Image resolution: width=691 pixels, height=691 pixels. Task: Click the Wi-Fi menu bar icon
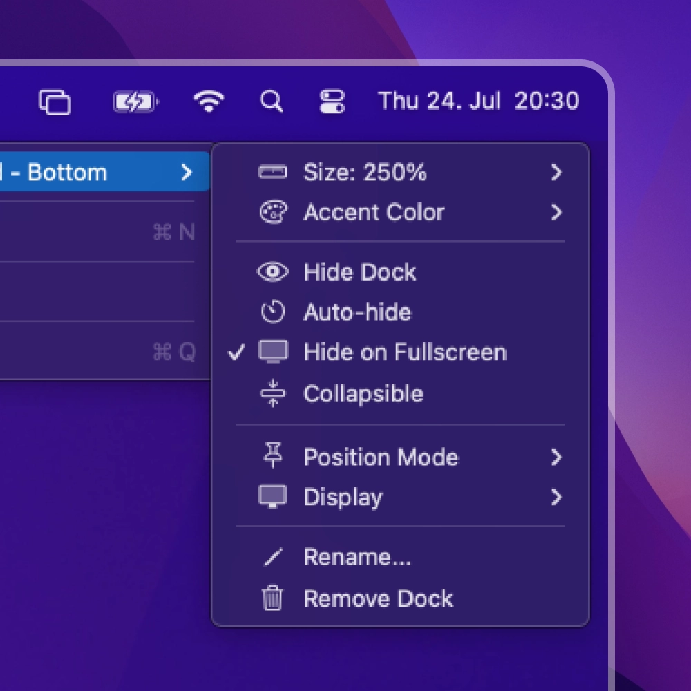click(211, 101)
